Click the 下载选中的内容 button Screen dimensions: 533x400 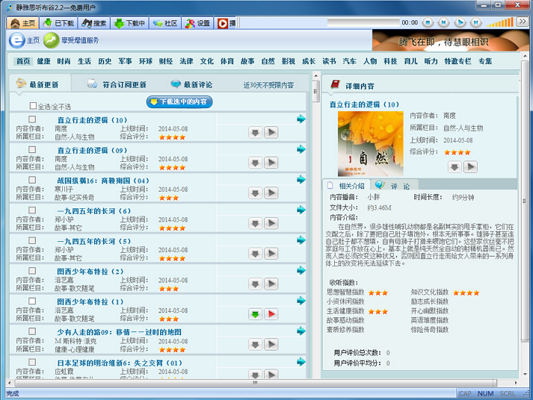click(179, 101)
